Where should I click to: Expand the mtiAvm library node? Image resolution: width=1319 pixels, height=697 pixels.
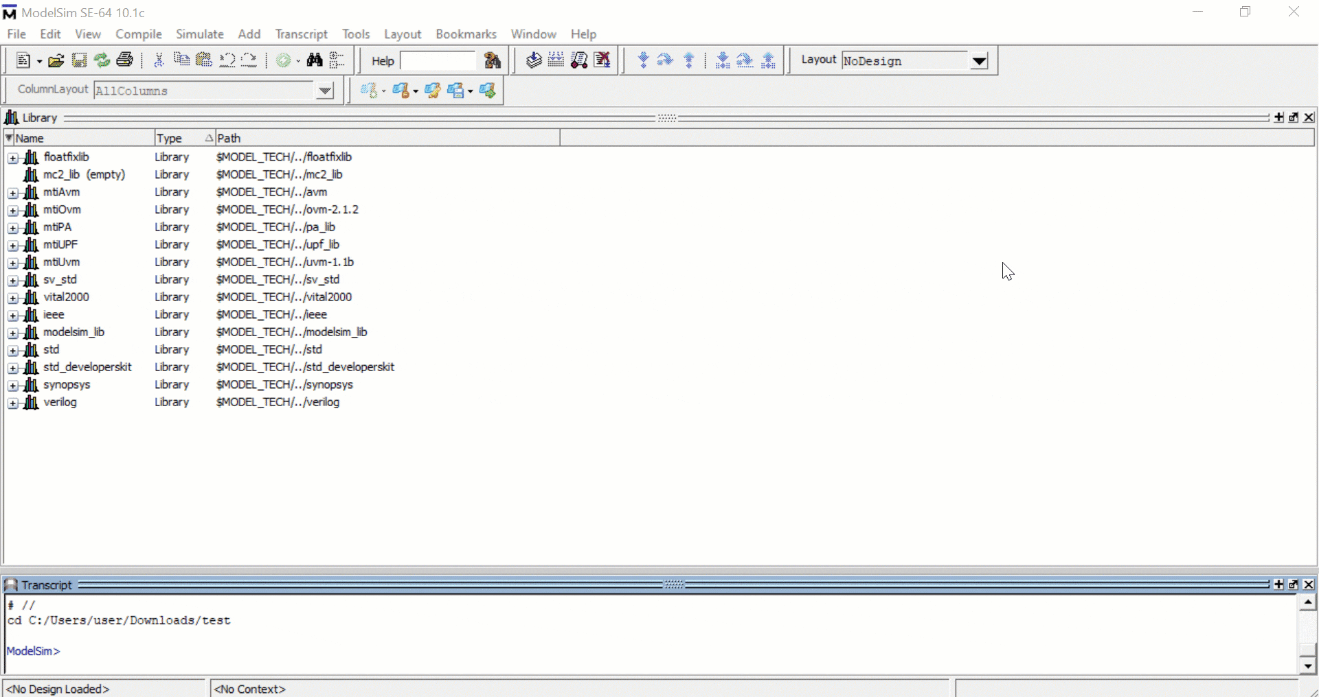pos(13,193)
